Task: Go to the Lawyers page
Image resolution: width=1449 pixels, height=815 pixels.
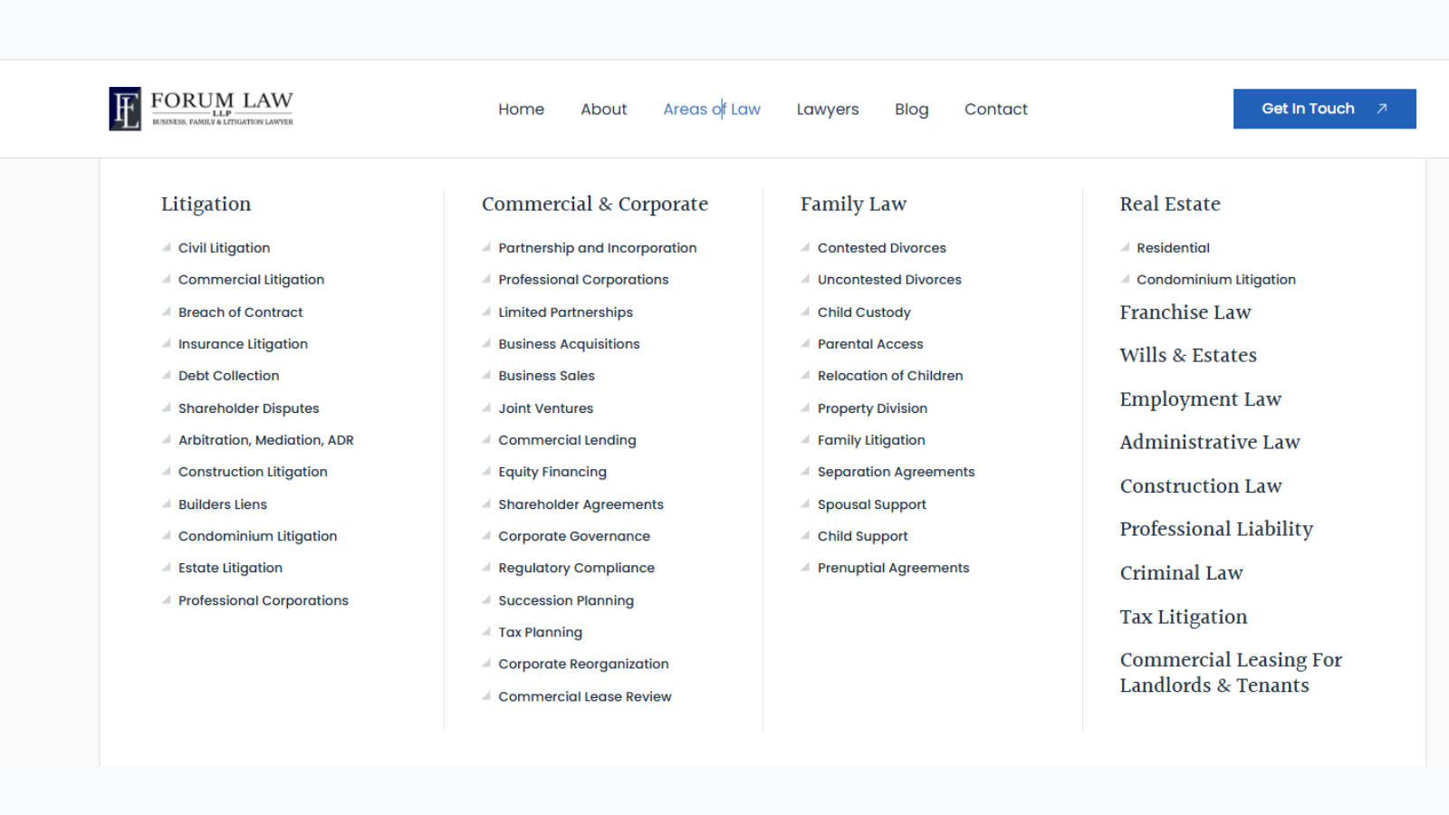Action: [827, 110]
